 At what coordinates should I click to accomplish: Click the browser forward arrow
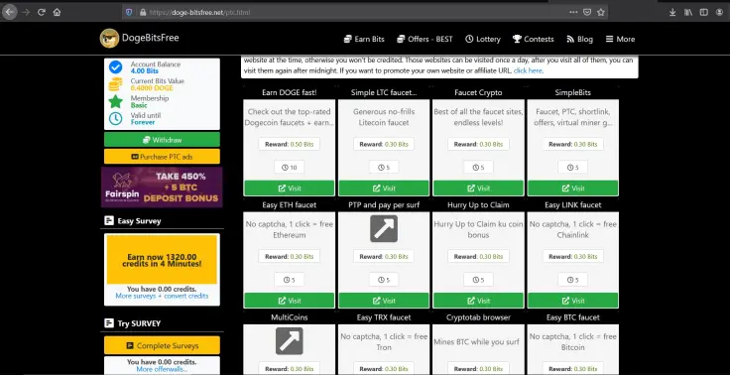coord(26,12)
